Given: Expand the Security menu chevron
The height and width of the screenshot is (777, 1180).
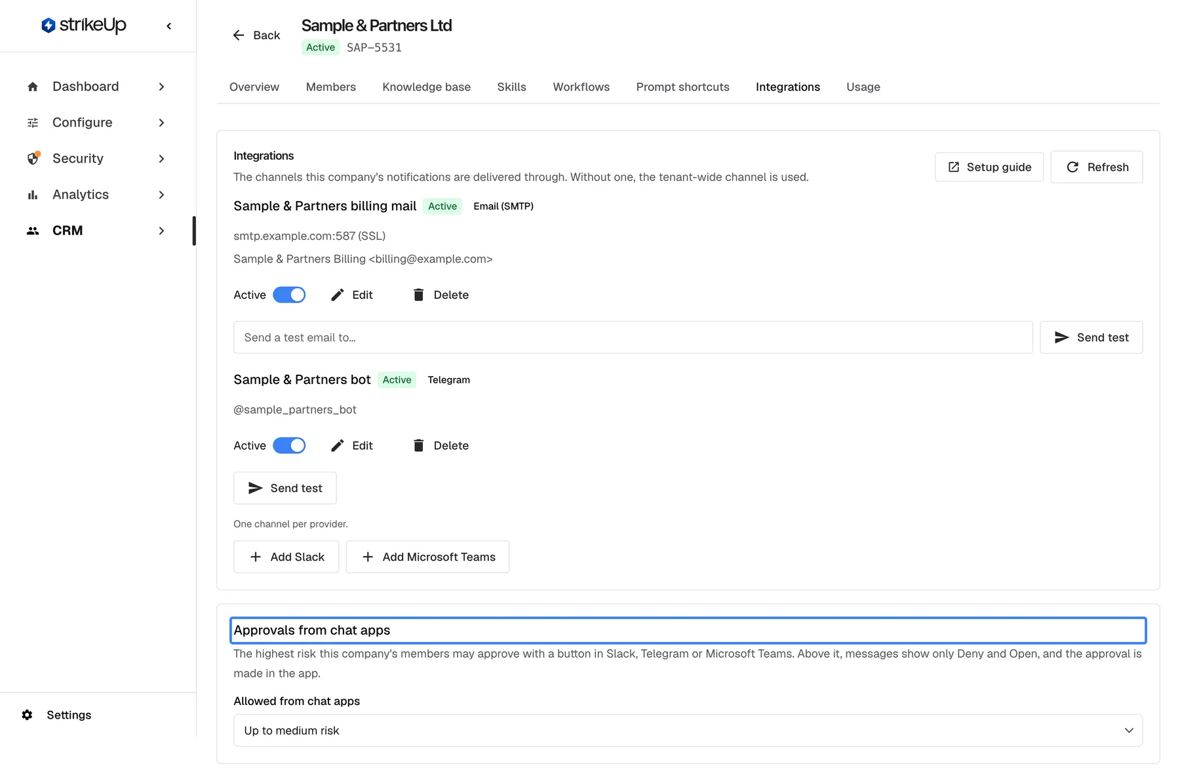Looking at the screenshot, I should pos(161,159).
